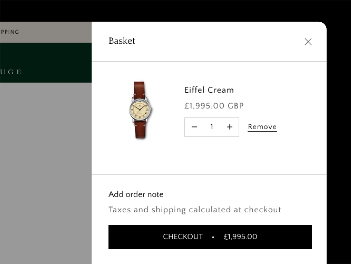The height and width of the screenshot is (264, 351).
Task: Expand the Add order note section
Action: pos(136,194)
